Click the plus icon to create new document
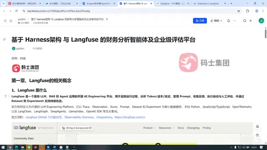The height and width of the screenshot is (150, 267). pyautogui.click(x=250, y=20)
